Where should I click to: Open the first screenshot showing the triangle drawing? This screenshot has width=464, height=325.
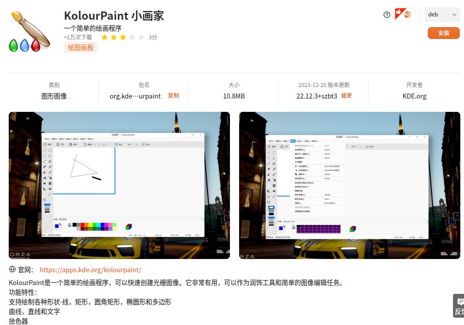tap(119, 185)
